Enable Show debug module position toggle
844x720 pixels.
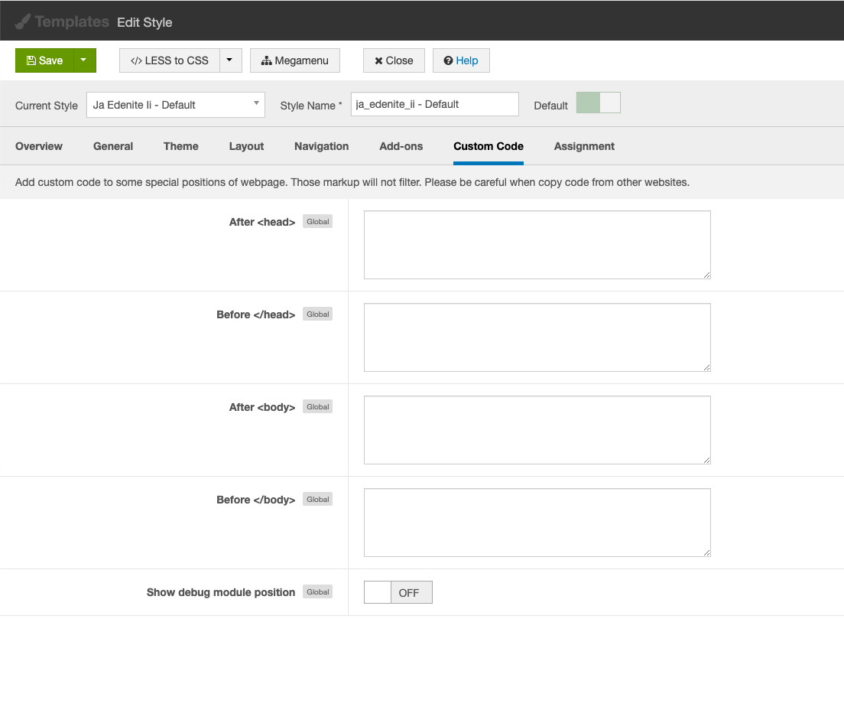[x=398, y=592]
